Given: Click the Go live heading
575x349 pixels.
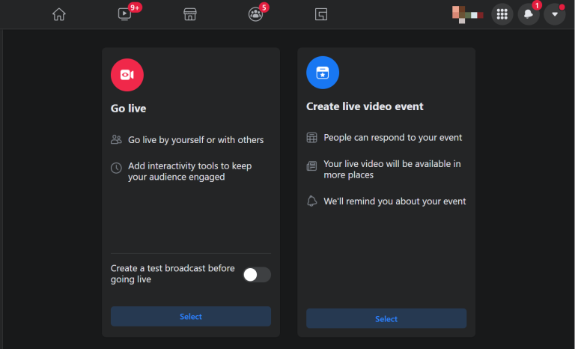Looking at the screenshot, I should point(129,109).
